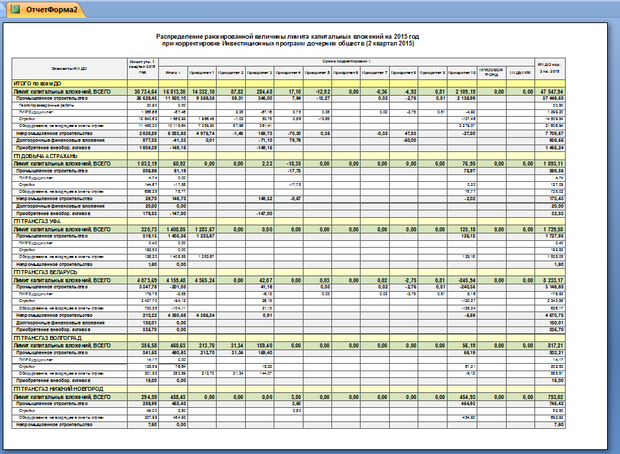Click the value -201,08
Viewport: 620px width, 454px height.
click(178, 287)
